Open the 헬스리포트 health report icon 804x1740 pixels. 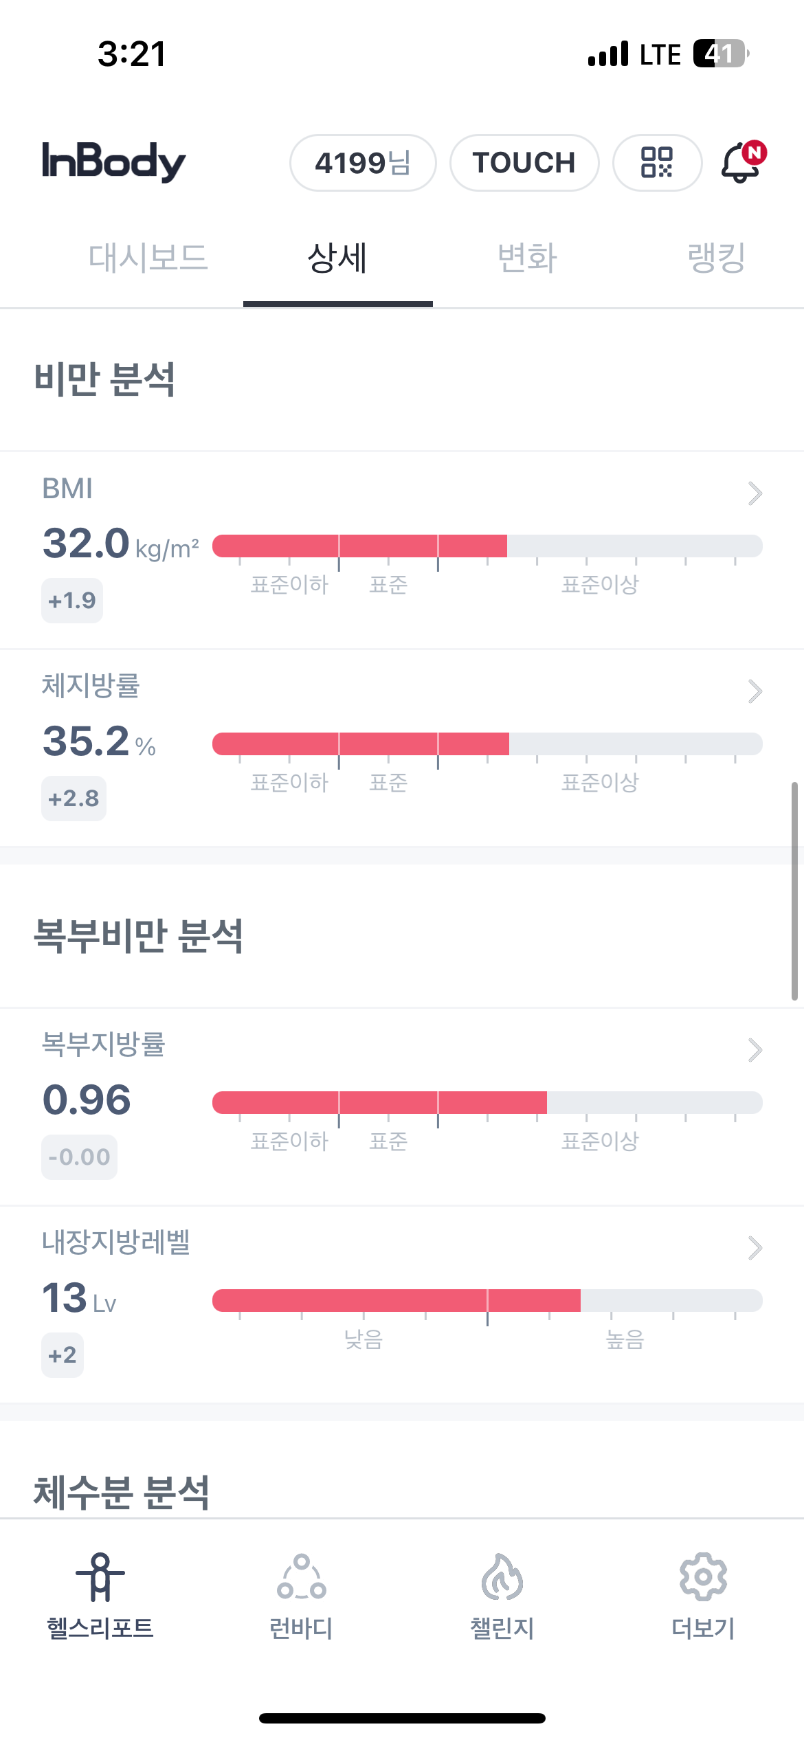100,1577
